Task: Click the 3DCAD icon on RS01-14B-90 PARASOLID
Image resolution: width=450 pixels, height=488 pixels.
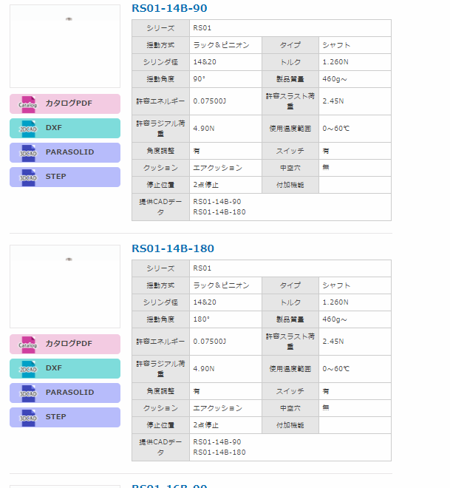Action: pyautogui.click(x=28, y=153)
